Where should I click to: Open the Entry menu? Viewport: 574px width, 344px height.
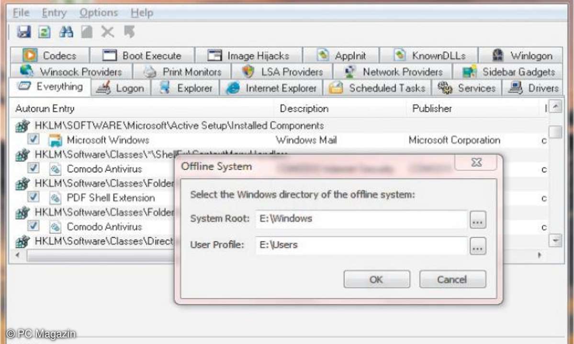(x=54, y=13)
